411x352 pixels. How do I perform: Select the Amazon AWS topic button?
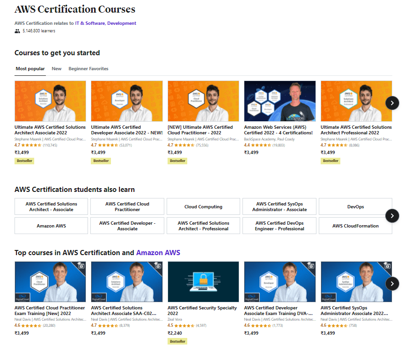pos(51,226)
